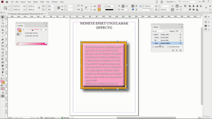Open the Opacity slider arrow in Effects

181,31
